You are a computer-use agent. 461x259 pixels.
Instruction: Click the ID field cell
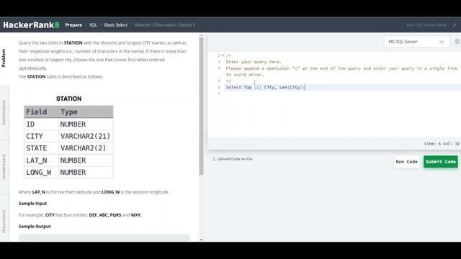[41, 124]
